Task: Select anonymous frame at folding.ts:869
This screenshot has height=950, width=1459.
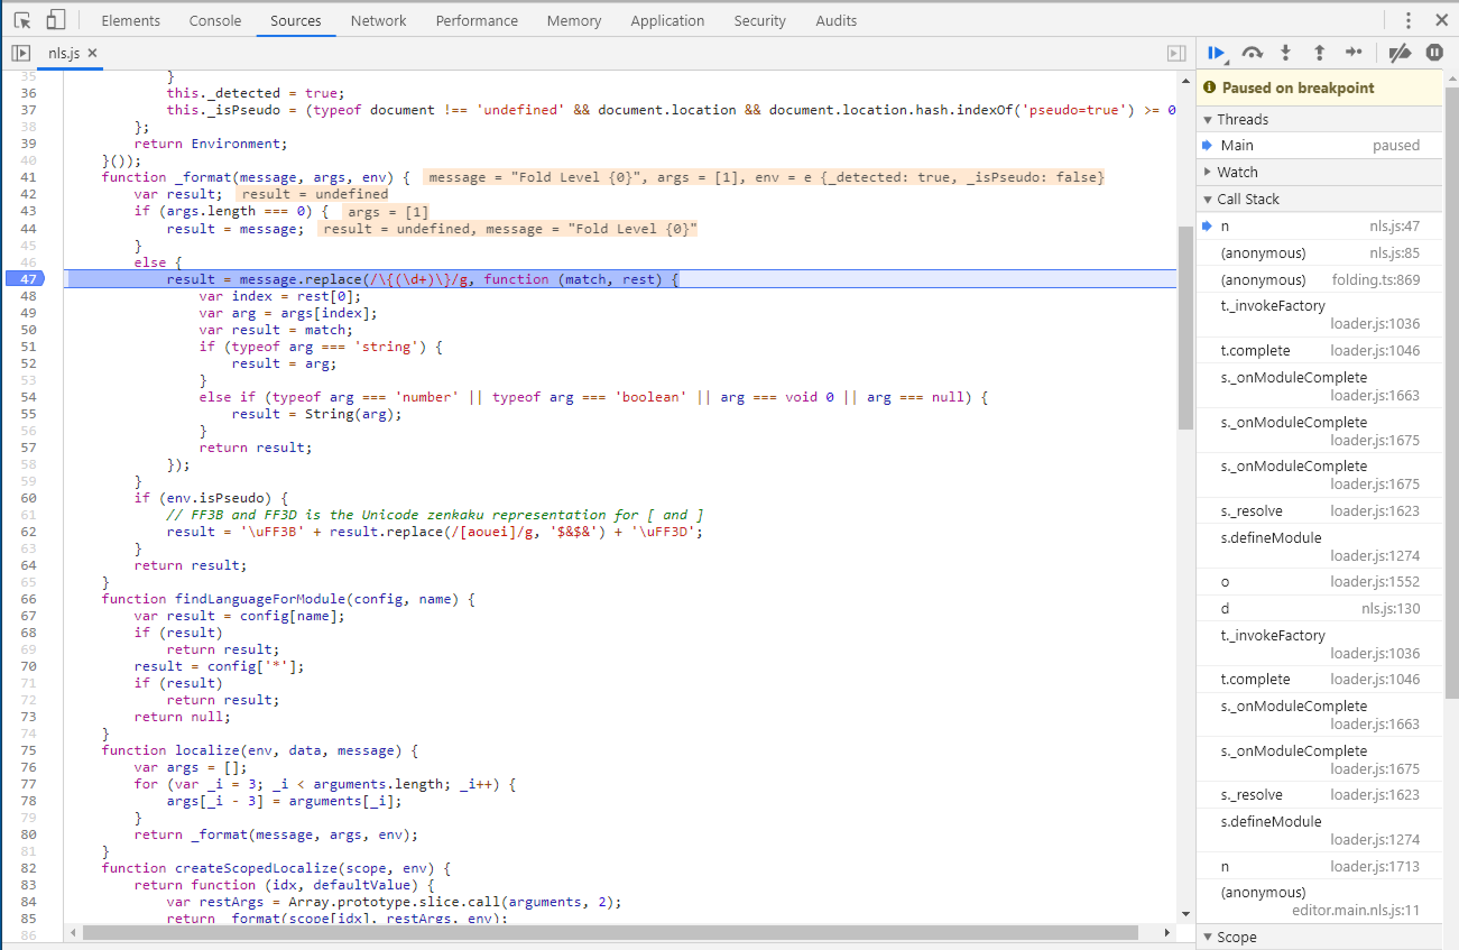Action: (1318, 280)
